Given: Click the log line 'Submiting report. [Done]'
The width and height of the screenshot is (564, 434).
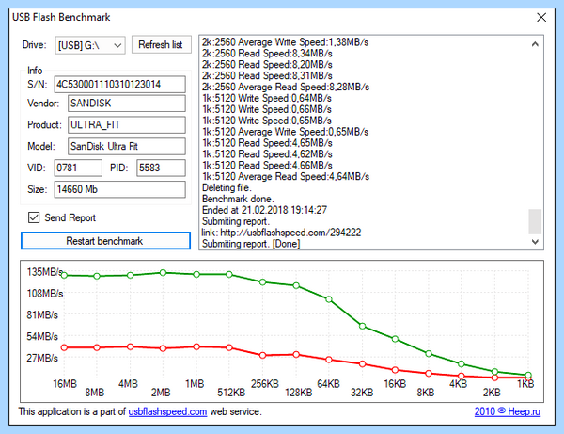Looking at the screenshot, I should pos(251,244).
